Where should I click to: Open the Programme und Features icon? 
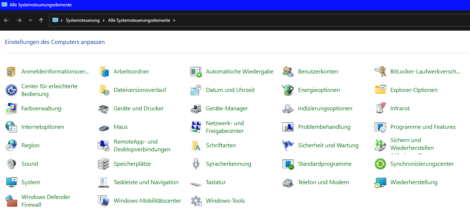(380, 127)
